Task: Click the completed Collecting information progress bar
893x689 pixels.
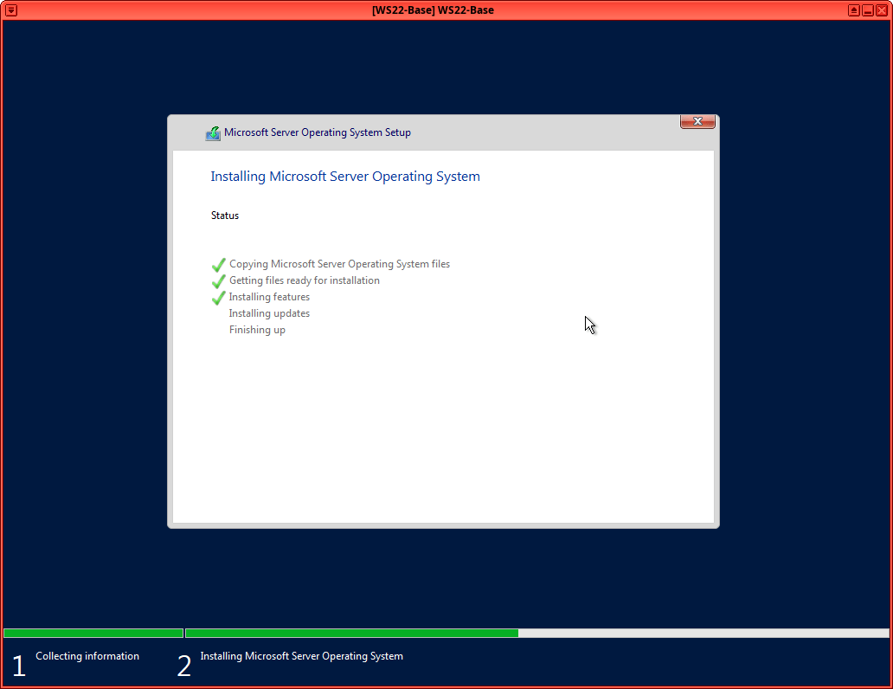Action: [x=93, y=633]
